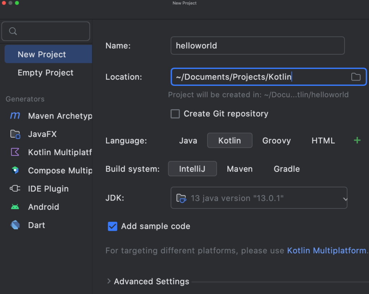Click the green zoom window button
The width and height of the screenshot is (369, 294).
pos(17,3)
